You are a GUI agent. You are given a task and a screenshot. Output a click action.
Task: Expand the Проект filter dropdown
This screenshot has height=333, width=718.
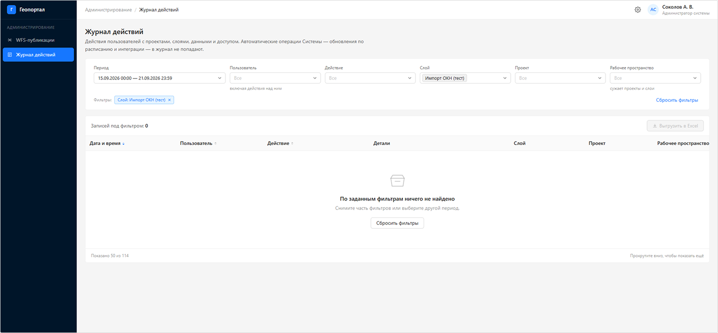pyautogui.click(x=560, y=78)
